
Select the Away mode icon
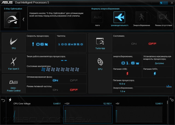[163, 17]
